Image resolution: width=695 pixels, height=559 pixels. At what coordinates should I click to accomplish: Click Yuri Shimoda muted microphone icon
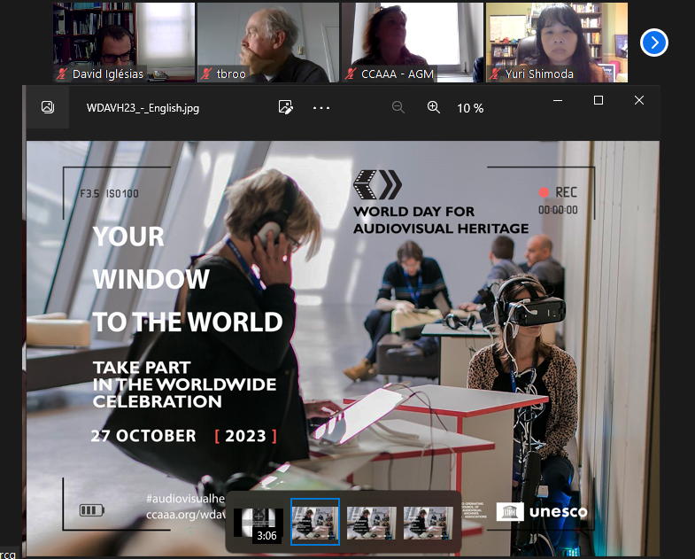(x=495, y=74)
